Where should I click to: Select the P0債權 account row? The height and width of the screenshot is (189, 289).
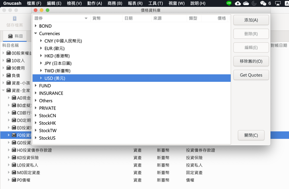144,180
